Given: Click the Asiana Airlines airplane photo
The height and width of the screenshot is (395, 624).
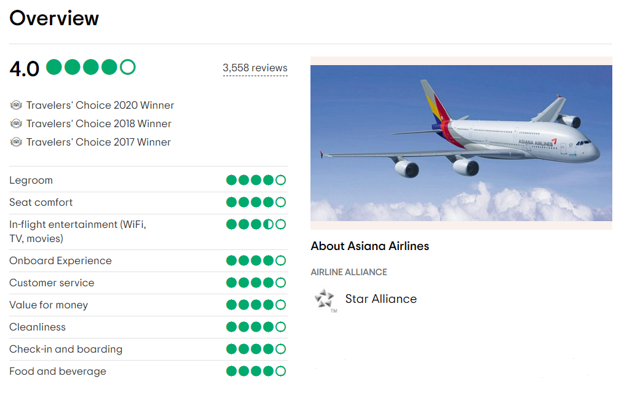Looking at the screenshot, I should coord(461,143).
